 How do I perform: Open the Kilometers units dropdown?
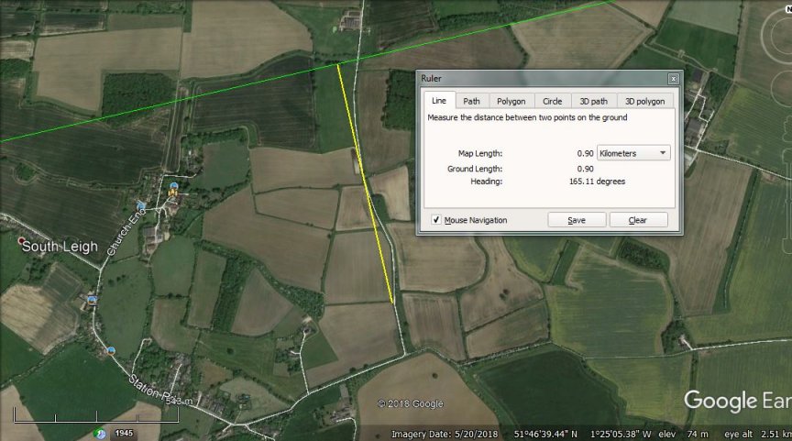pyautogui.click(x=633, y=153)
